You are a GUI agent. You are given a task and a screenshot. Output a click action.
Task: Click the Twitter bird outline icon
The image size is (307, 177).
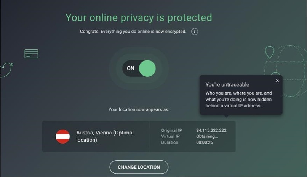click(6, 70)
